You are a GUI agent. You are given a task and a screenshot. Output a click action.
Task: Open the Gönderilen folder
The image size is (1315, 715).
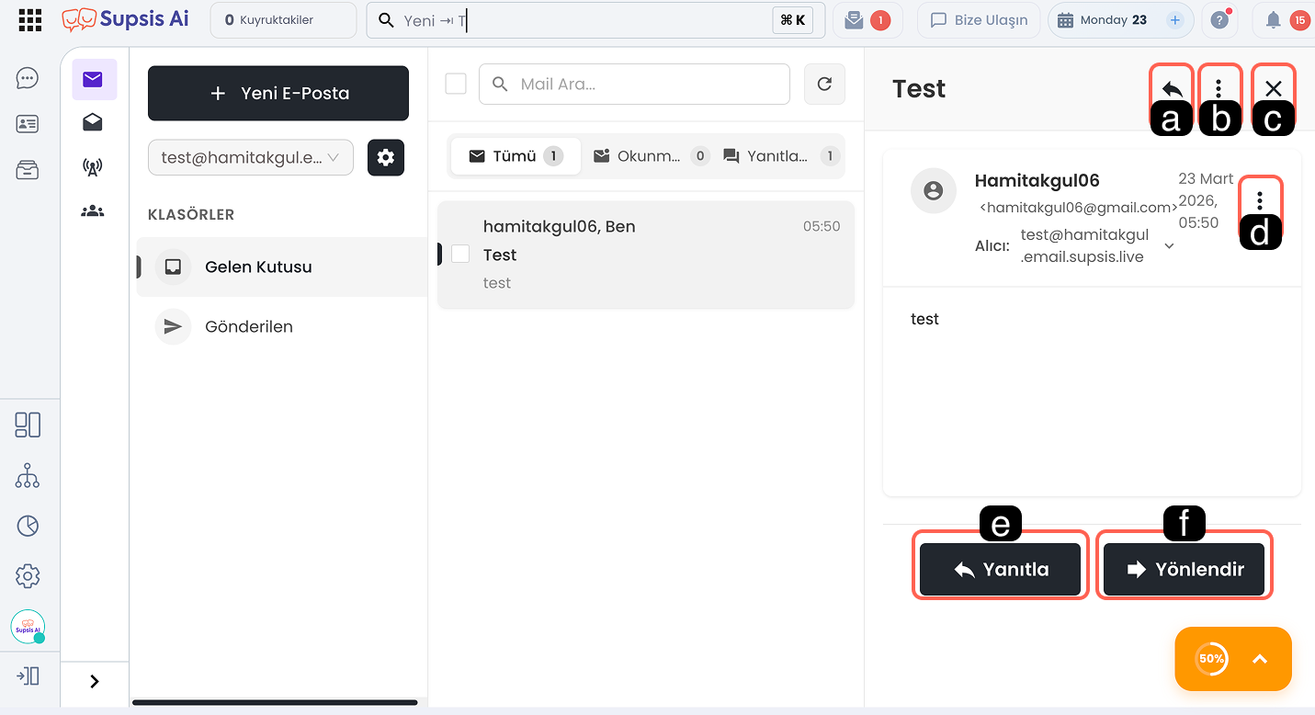tap(249, 327)
